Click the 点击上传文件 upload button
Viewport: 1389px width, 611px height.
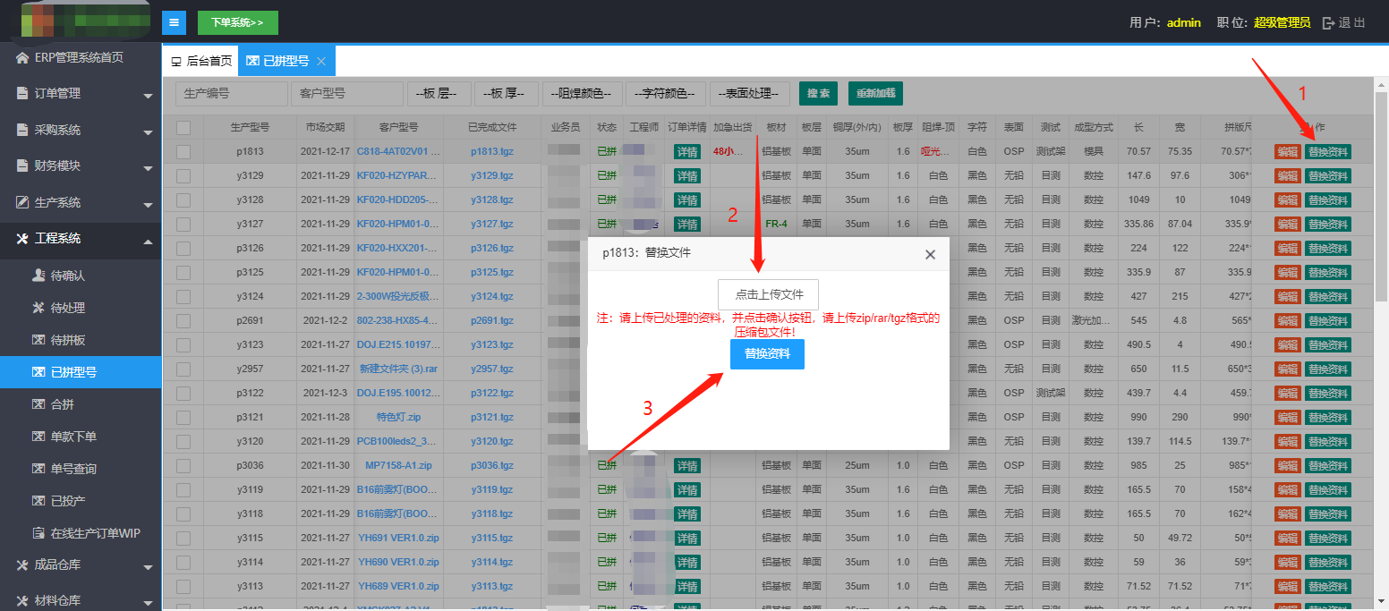click(x=768, y=294)
